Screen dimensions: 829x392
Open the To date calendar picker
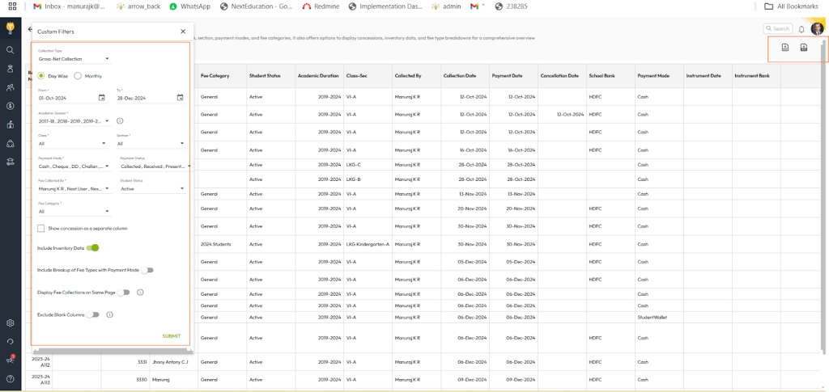181,98
